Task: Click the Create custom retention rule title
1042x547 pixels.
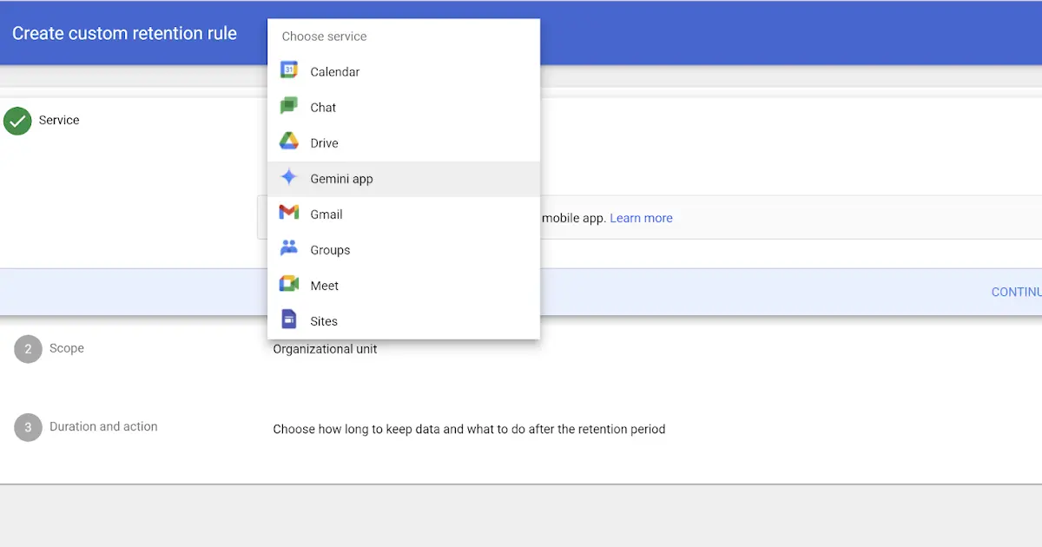Action: tap(124, 34)
